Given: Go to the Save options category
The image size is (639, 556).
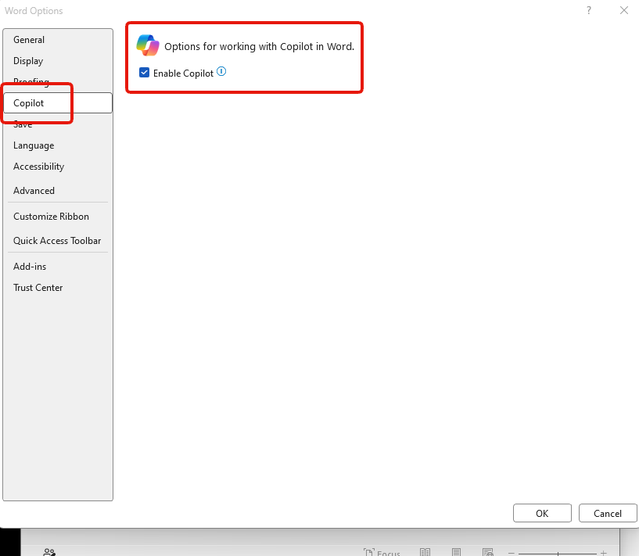Looking at the screenshot, I should pos(58,124).
